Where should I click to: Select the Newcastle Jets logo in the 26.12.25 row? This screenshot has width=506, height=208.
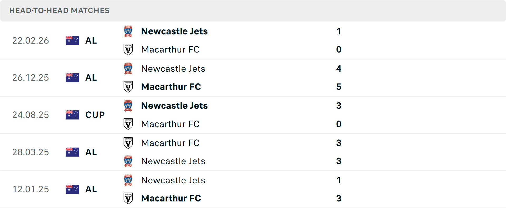128,68
